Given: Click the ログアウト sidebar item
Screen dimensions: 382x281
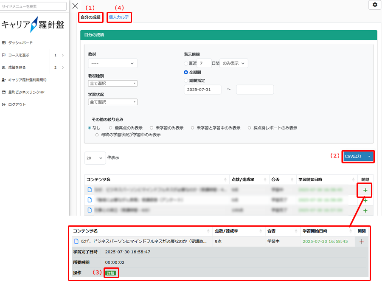Looking at the screenshot, I should pos(17,104).
